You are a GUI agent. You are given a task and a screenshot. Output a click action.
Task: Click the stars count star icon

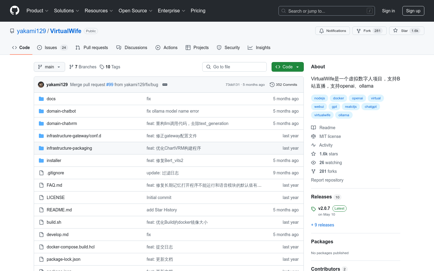coord(313,154)
